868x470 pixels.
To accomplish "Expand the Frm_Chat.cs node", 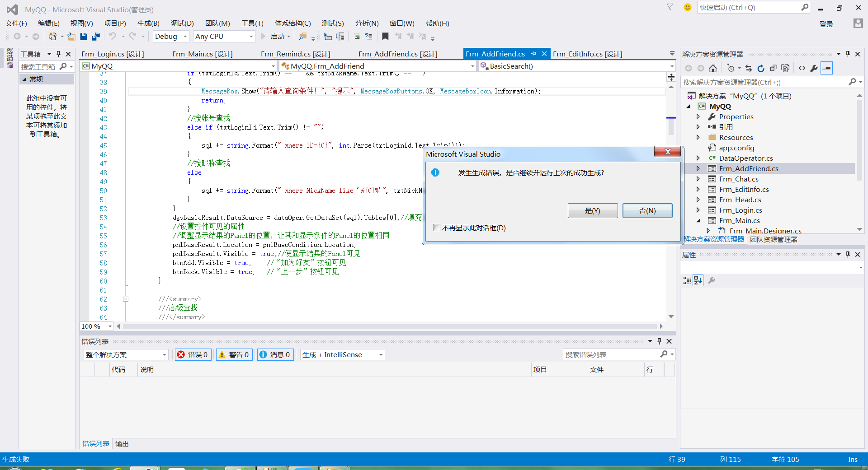I will click(698, 179).
